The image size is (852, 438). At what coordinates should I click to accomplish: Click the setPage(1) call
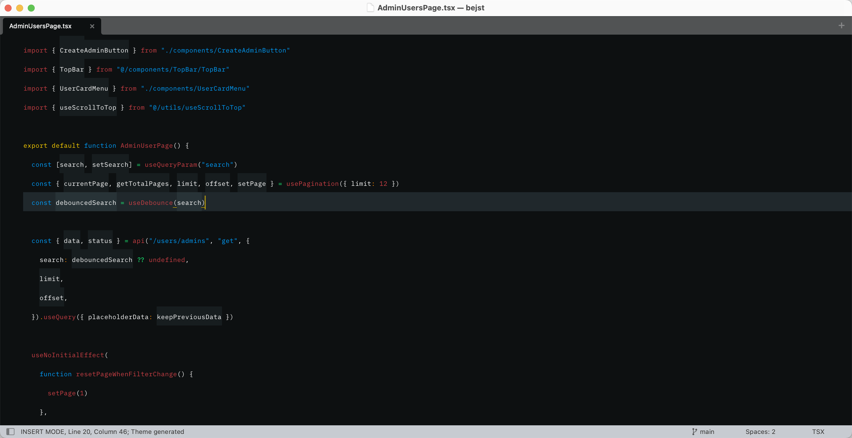click(x=67, y=393)
